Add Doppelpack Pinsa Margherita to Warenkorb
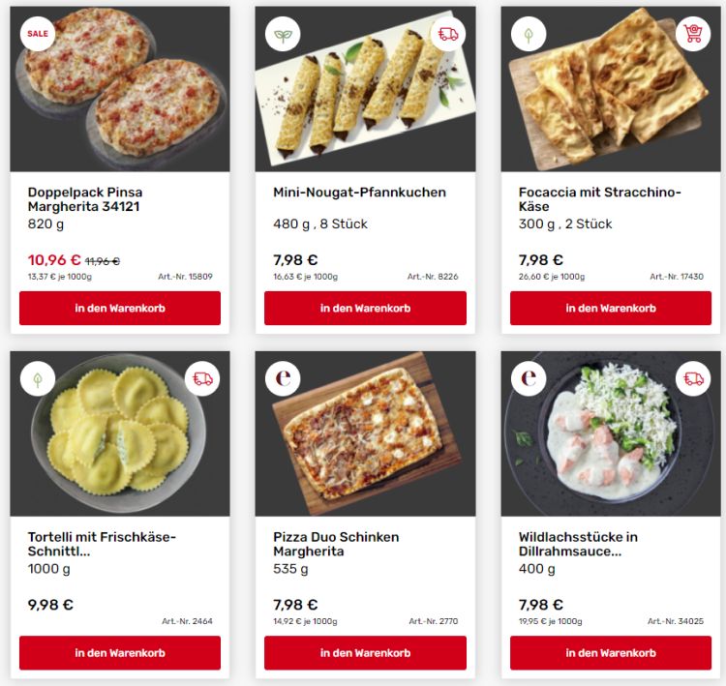This screenshot has width=726, height=686. pyautogui.click(x=120, y=309)
